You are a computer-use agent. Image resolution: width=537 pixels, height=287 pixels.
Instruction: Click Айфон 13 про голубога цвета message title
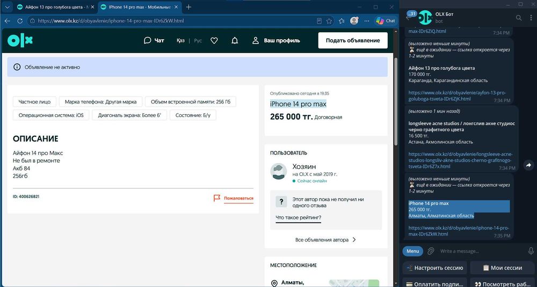click(441, 68)
